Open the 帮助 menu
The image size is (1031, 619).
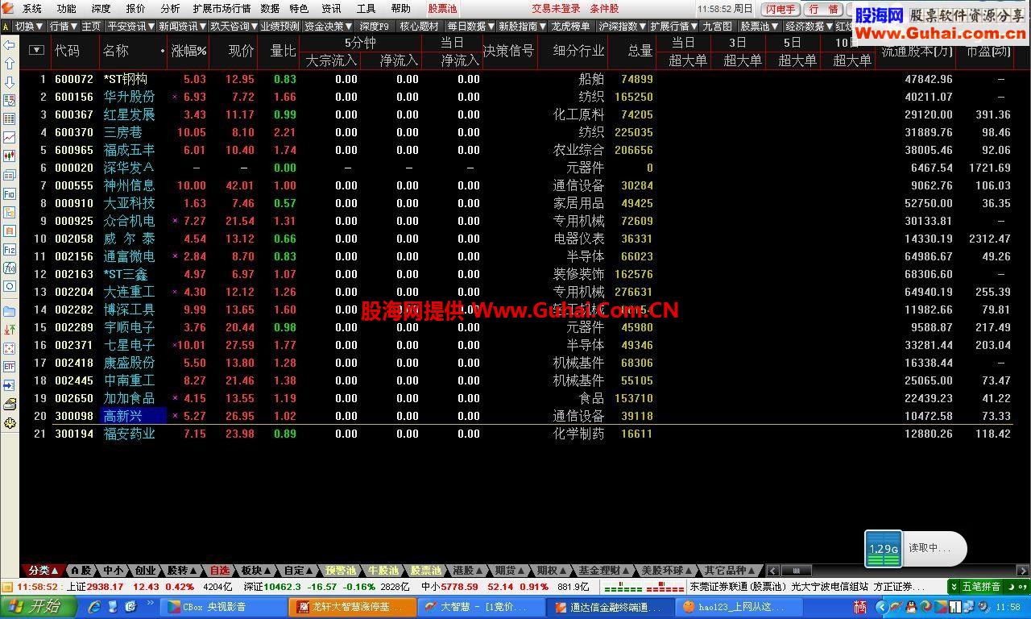point(400,9)
